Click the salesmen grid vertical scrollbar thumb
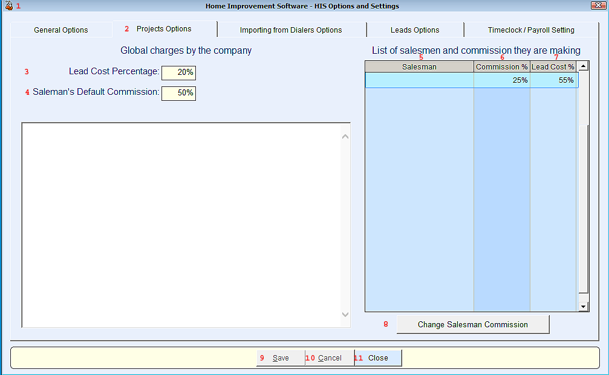The width and height of the screenshot is (609, 375). click(584, 210)
